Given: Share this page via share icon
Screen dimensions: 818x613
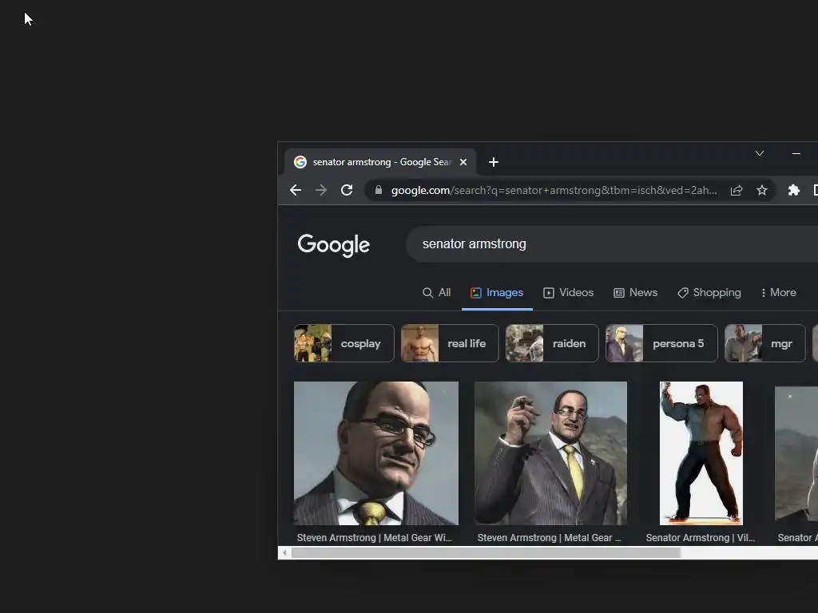Looking at the screenshot, I should [736, 190].
